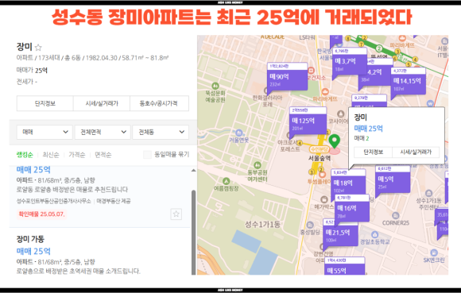Open the 매 14.15억 map price marker
This screenshot has height=293, width=461.
pos(408,81)
